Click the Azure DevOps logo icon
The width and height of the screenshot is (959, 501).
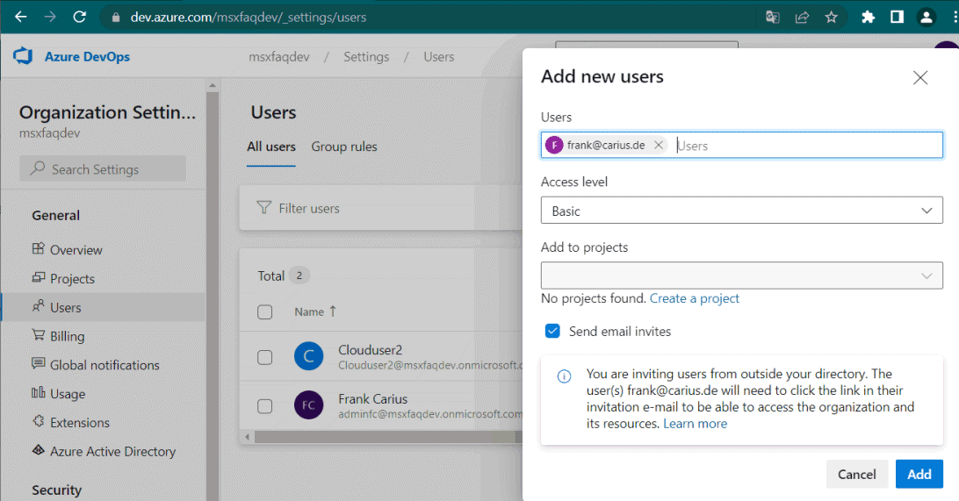(23, 56)
